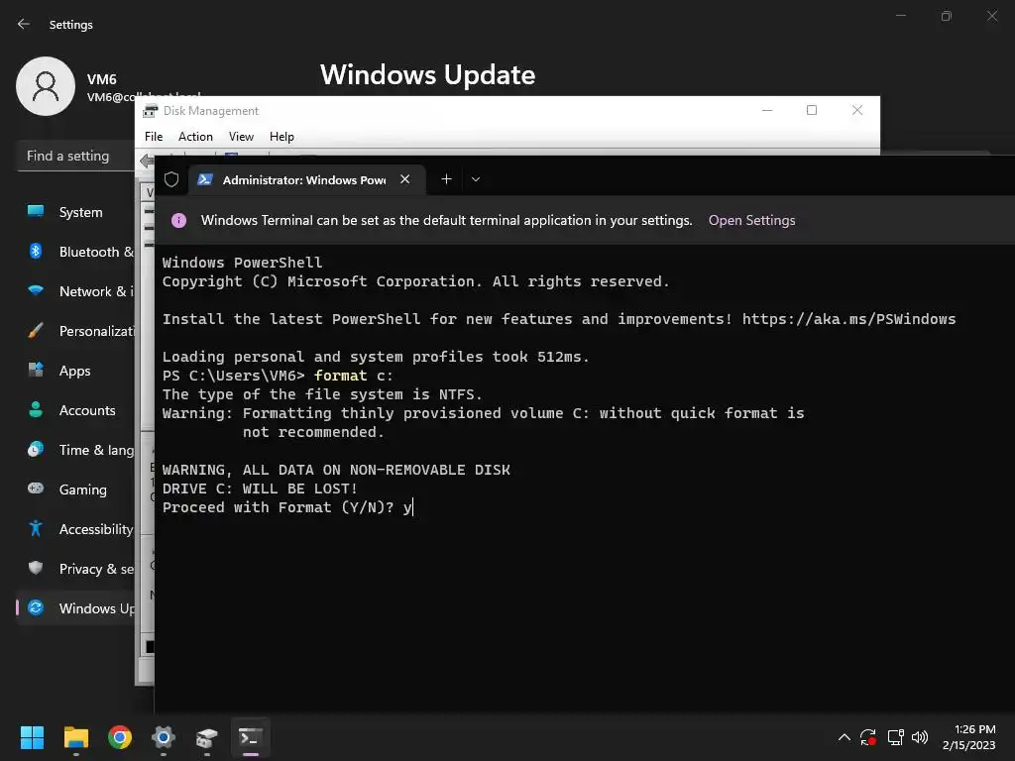Click the https://aka.ms/PSWindows URL text
Viewport: 1015px width, 761px height.
(848, 319)
